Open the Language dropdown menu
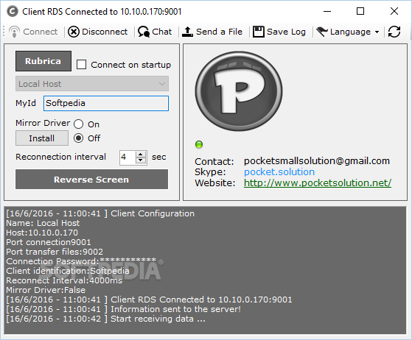Screen dimensions: 412x340 tap(348, 32)
